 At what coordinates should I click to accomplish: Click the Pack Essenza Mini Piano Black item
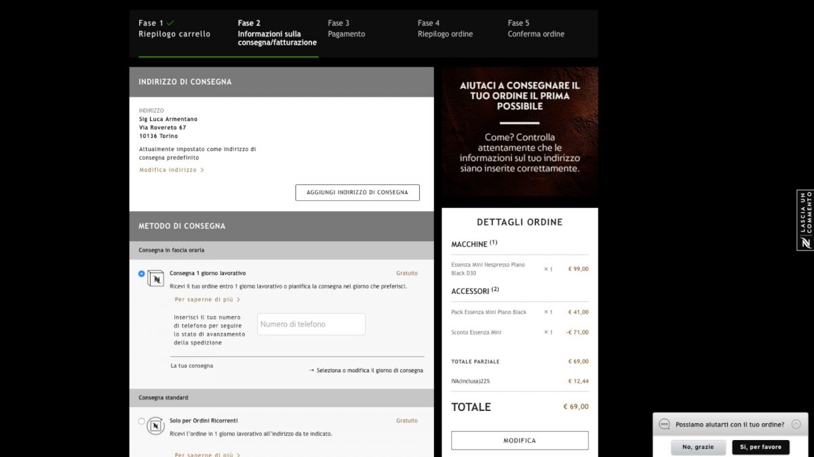click(489, 312)
